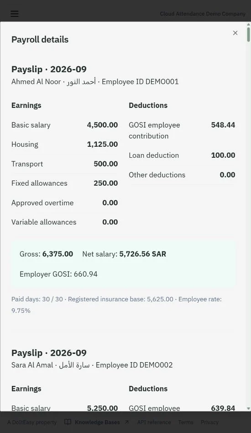Click "Cloud Attendance Demo Company" header text
251x433 pixels.
[203, 14]
